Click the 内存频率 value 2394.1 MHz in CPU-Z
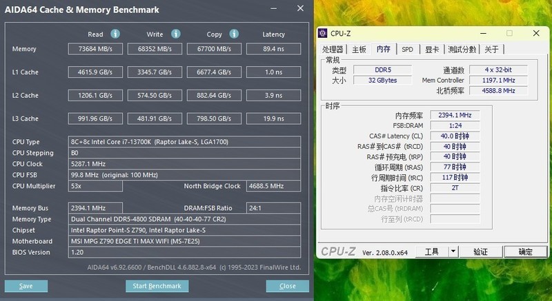 point(455,115)
